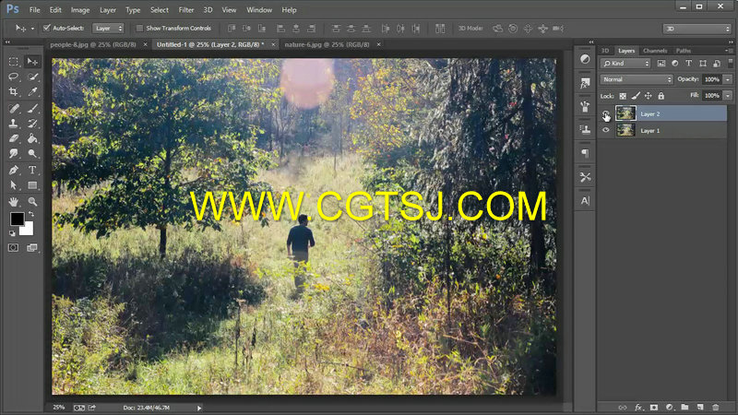
Task: Hide Layer 1 visibility eye
Action: (x=606, y=130)
